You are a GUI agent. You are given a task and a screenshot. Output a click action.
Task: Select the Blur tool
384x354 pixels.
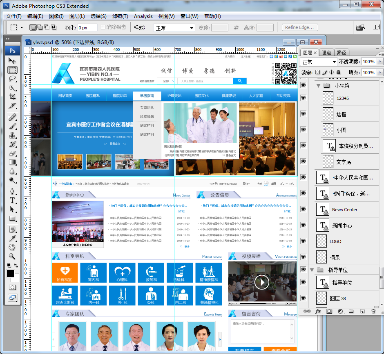(12, 171)
